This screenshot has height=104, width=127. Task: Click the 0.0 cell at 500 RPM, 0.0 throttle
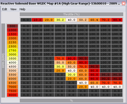pyautogui.click(x=26, y=26)
